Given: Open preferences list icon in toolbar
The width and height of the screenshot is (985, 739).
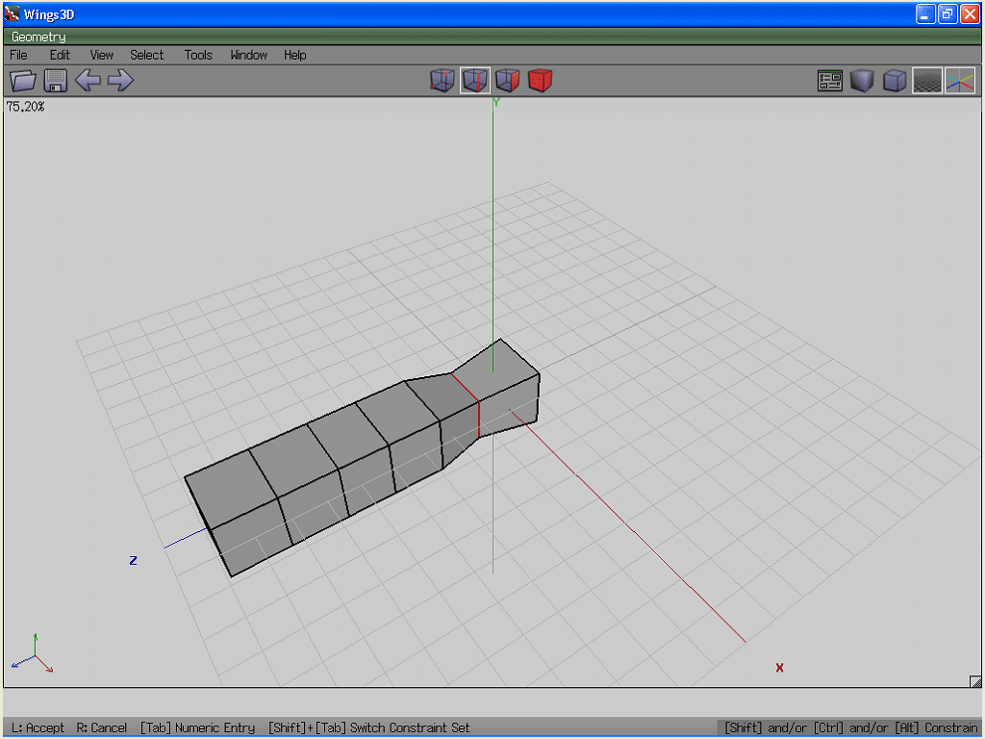Looking at the screenshot, I should (x=830, y=81).
